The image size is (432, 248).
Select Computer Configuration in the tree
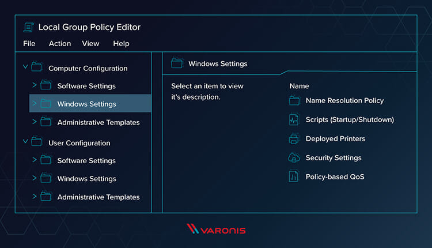pos(88,69)
